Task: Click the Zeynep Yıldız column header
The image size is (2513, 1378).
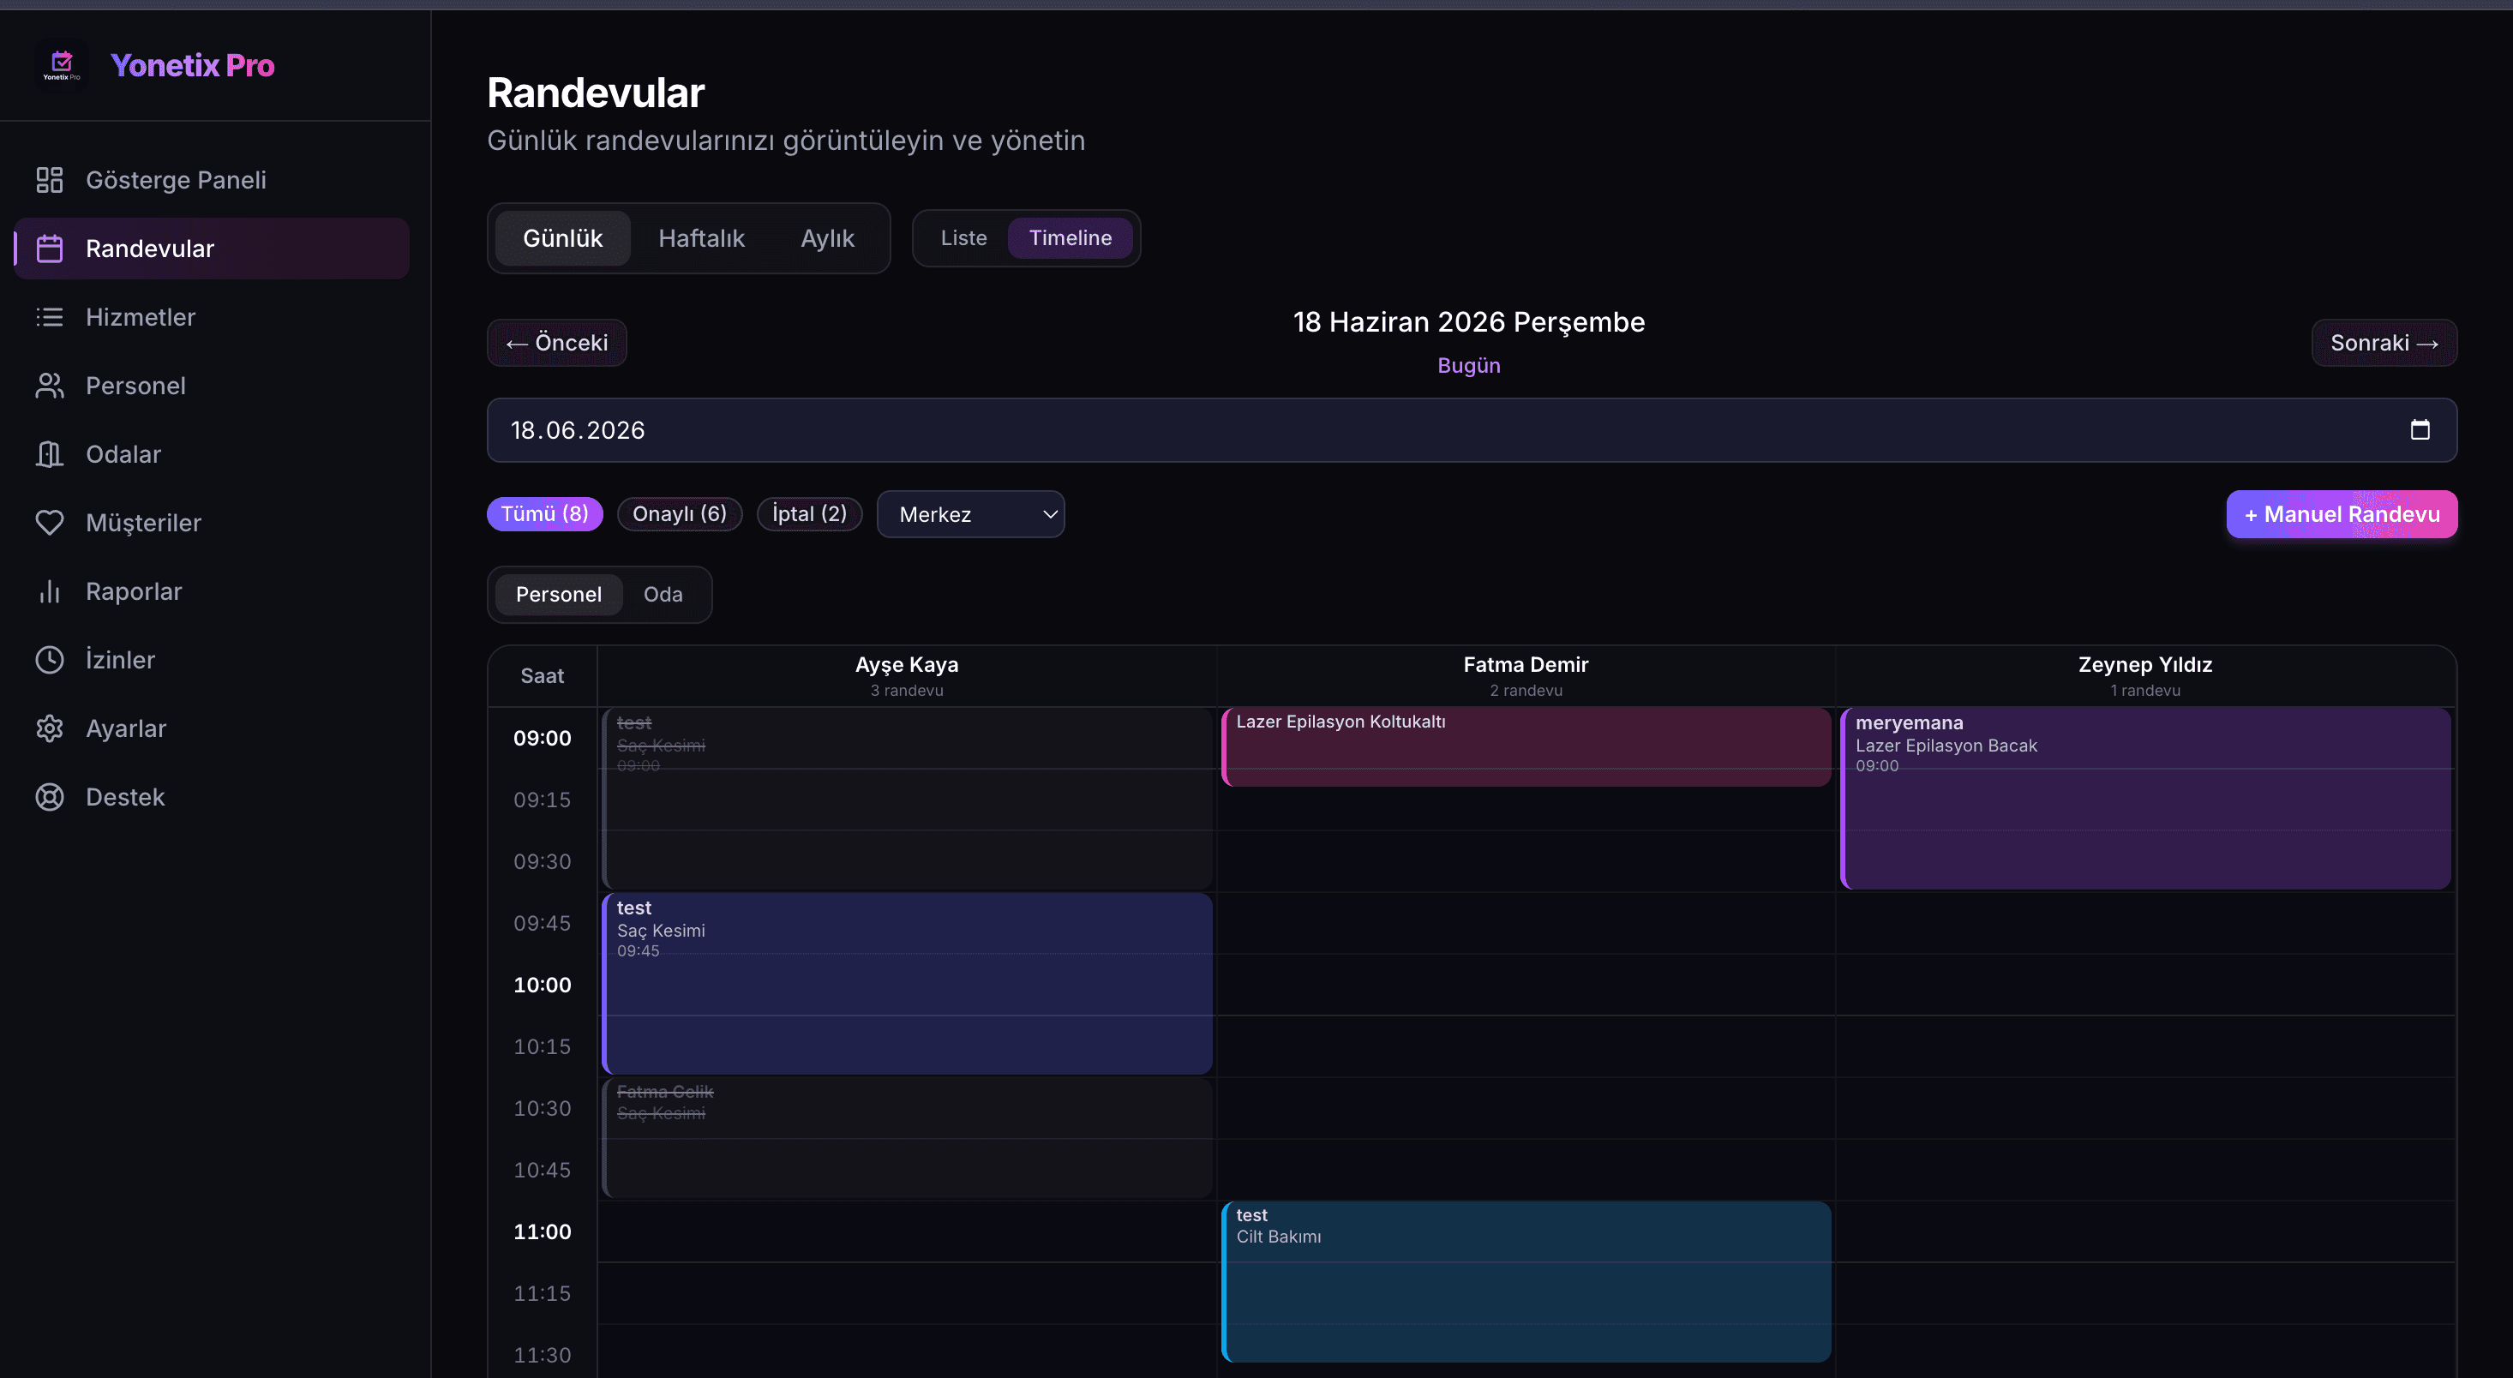Action: 2145,674
